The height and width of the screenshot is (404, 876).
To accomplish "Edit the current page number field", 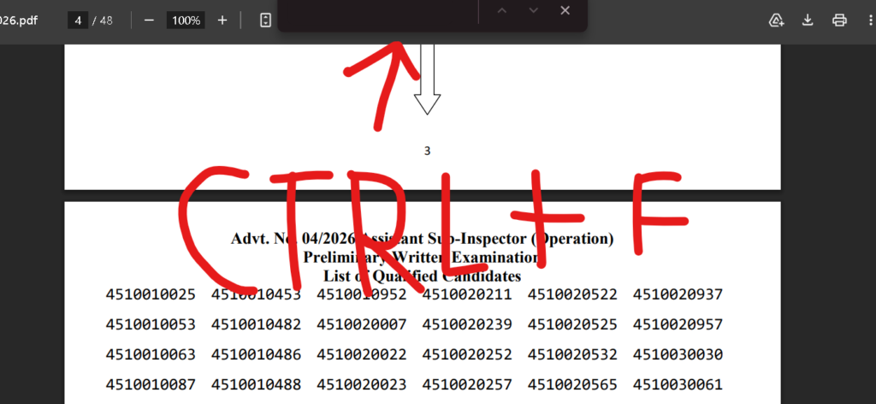I will click(x=78, y=21).
